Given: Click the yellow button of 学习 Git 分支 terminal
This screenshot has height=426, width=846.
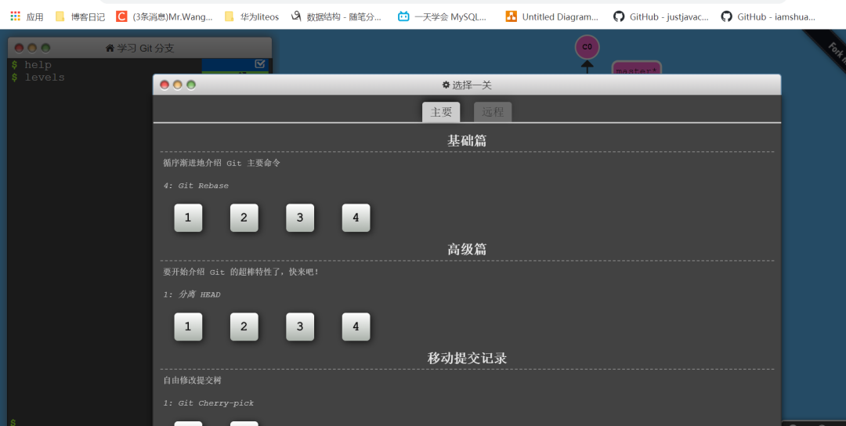Looking at the screenshot, I should tap(32, 48).
